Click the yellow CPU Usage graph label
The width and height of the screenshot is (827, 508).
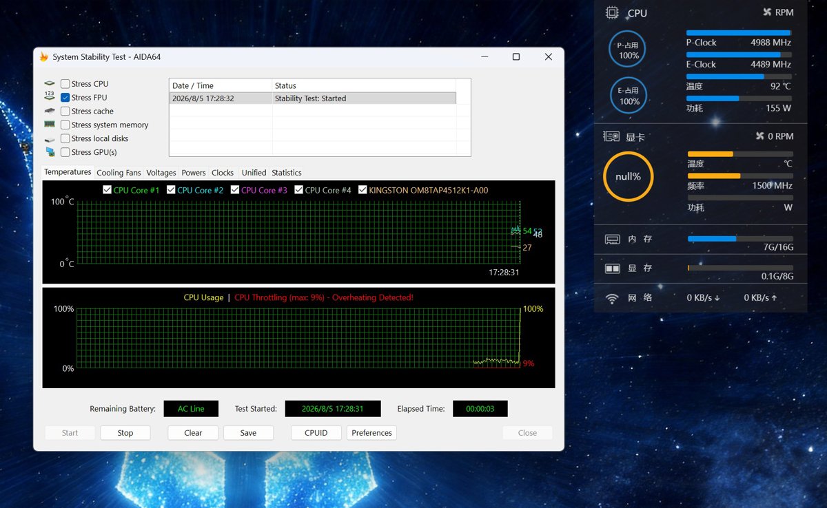click(203, 298)
